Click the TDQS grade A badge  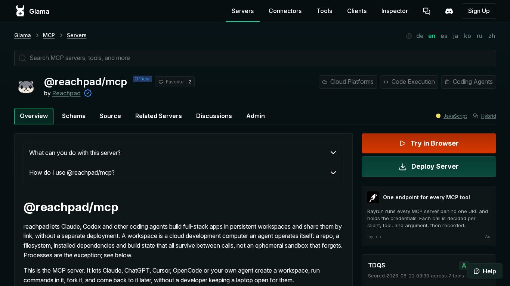(464, 266)
